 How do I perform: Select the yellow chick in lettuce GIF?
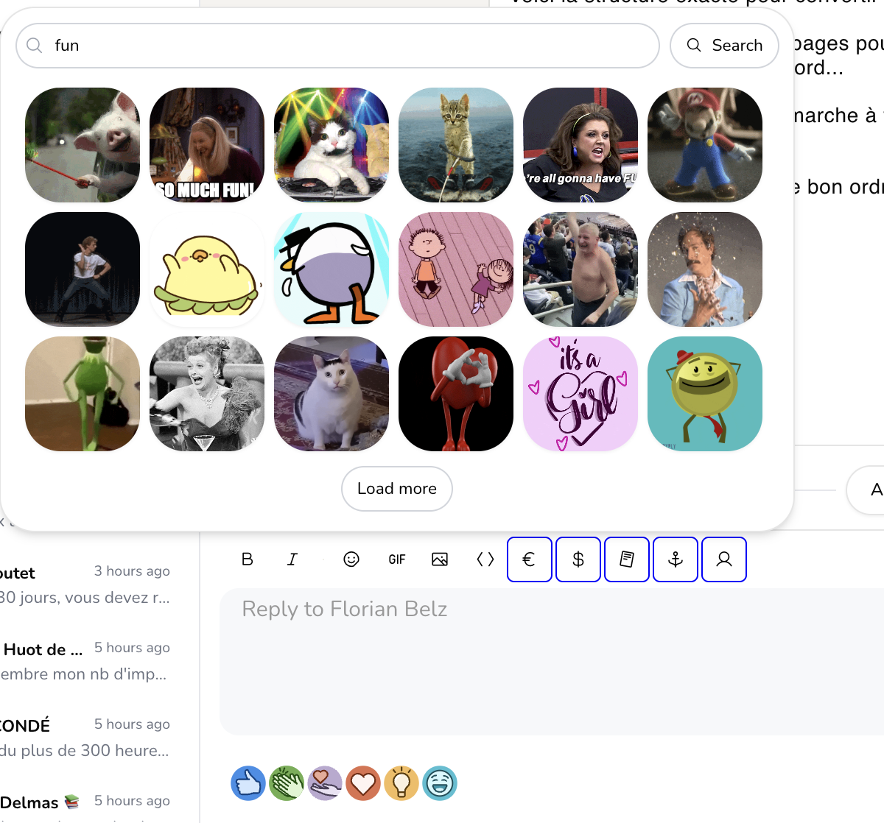click(x=207, y=269)
